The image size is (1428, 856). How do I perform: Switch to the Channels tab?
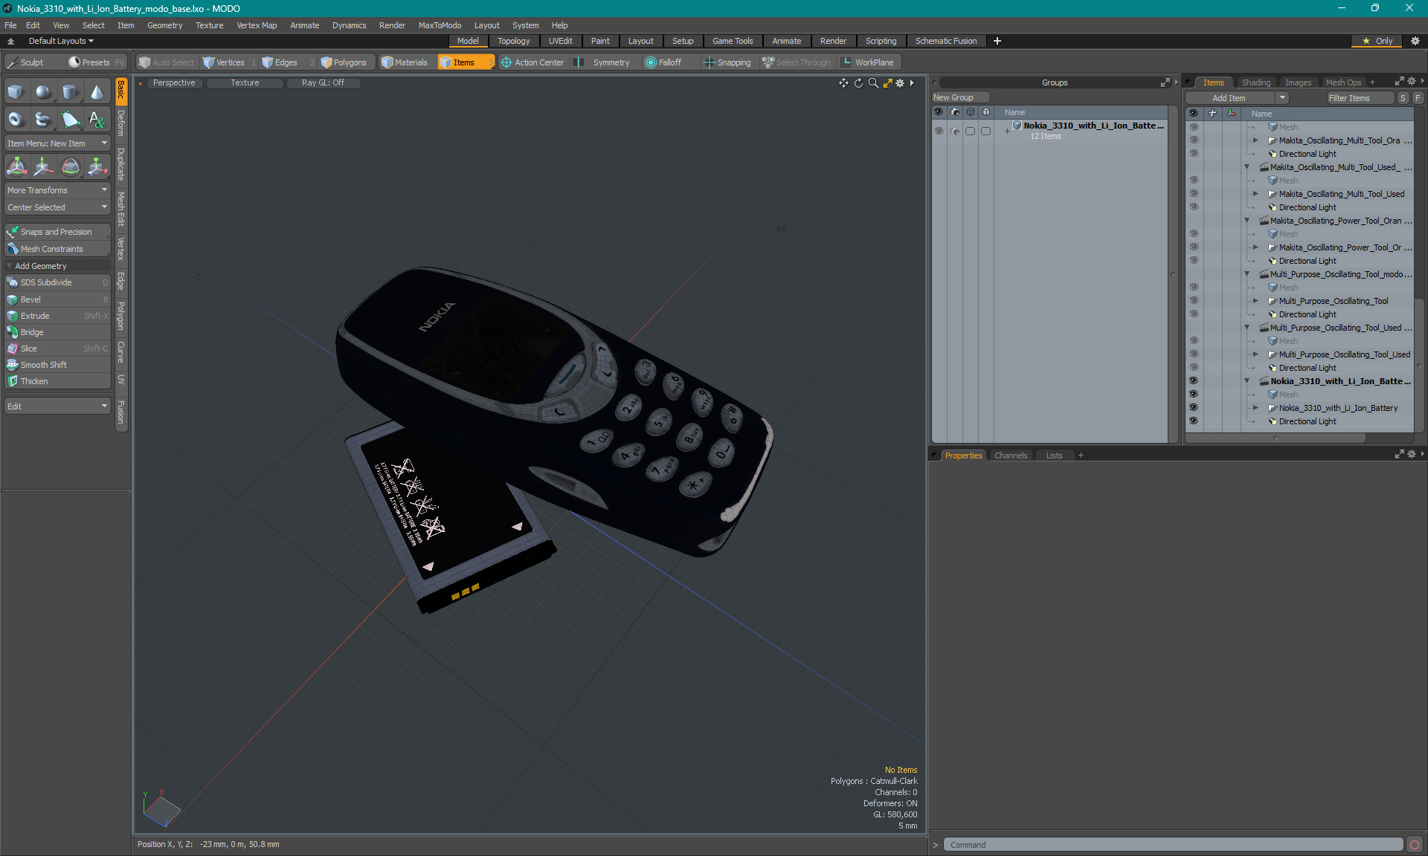pos(1010,455)
